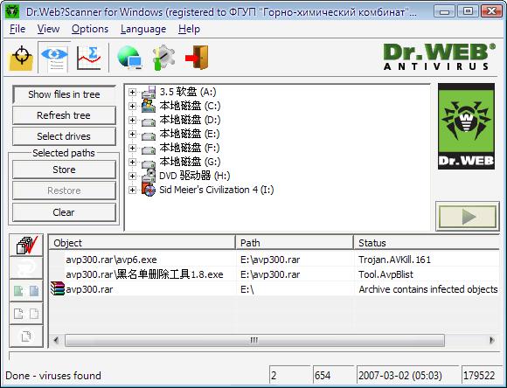This screenshot has height=388, width=507.
Task: Exit using the red arrow door icon
Action: (x=197, y=58)
